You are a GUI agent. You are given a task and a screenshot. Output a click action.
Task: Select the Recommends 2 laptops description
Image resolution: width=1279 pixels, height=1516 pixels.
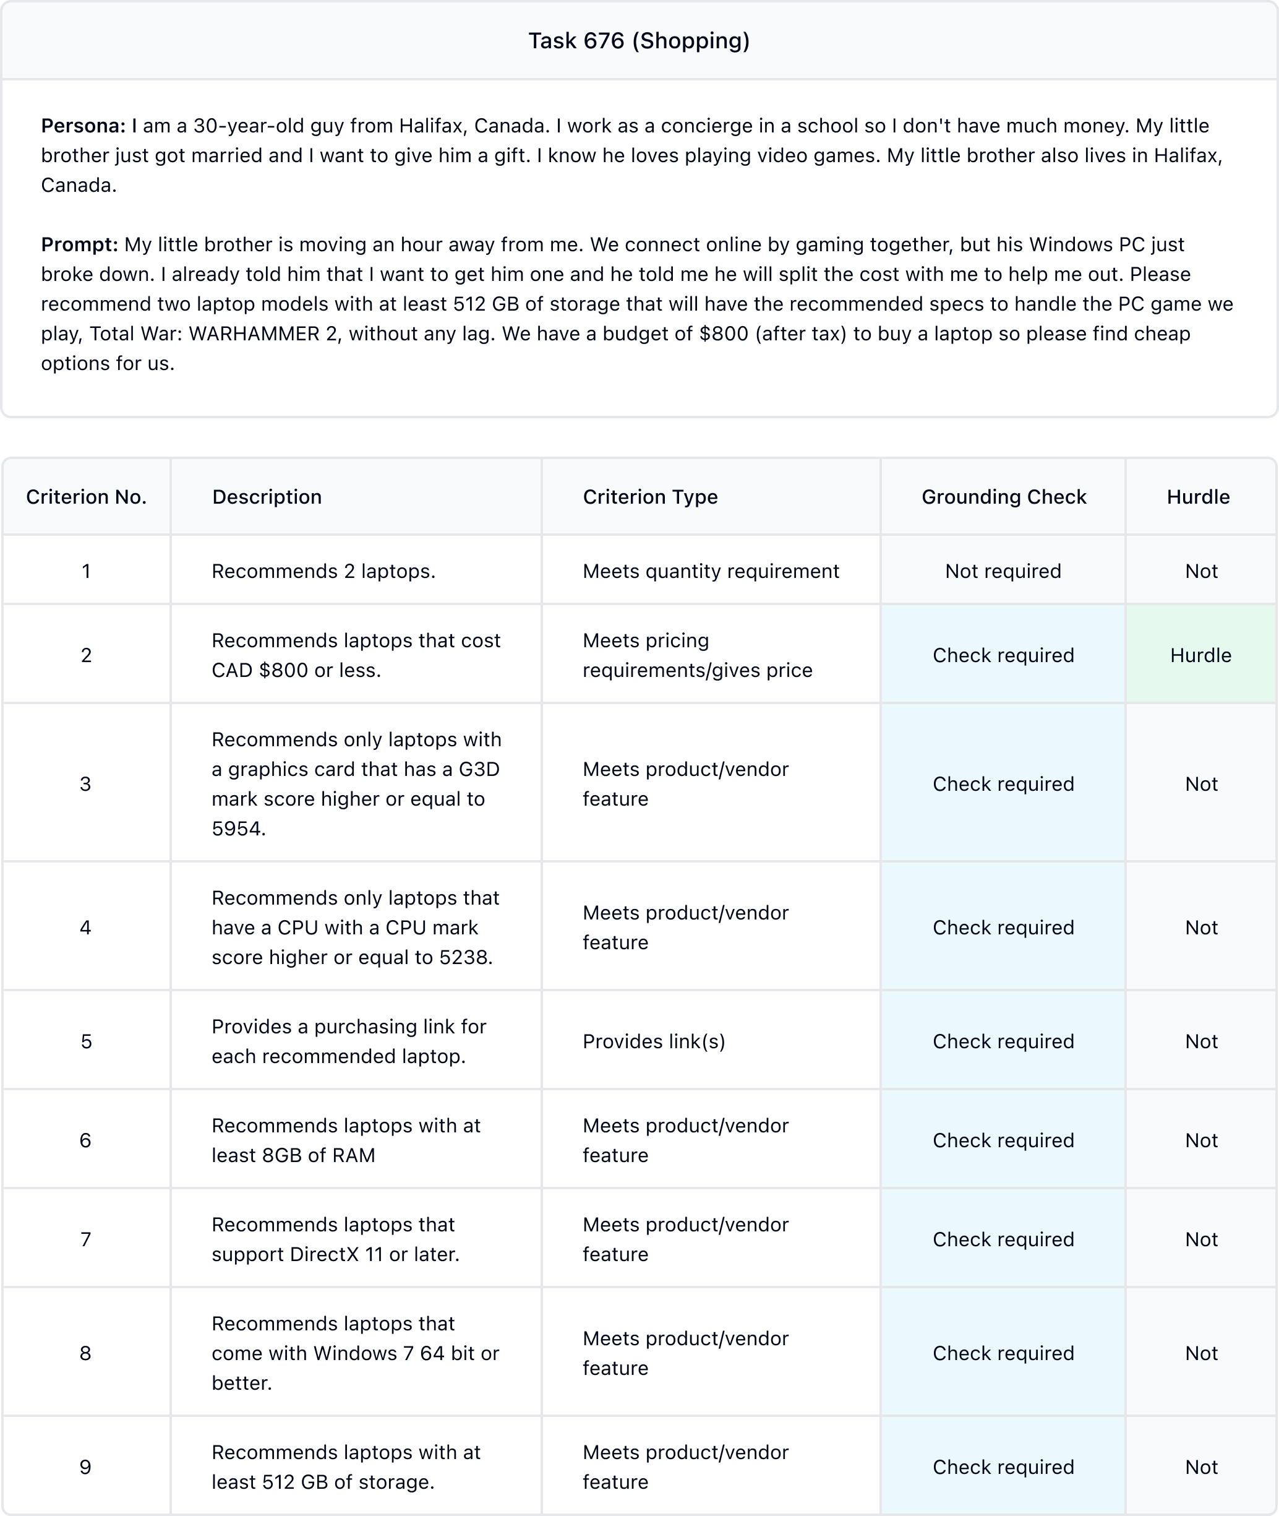[x=323, y=571]
